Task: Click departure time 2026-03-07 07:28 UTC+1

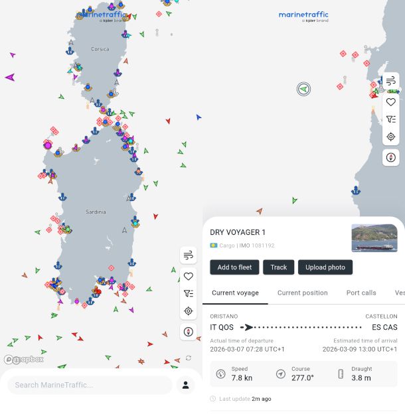Action: pos(247,349)
